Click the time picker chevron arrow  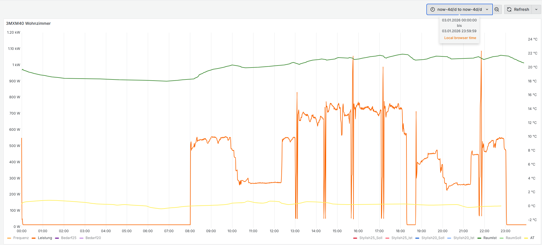pos(487,9)
